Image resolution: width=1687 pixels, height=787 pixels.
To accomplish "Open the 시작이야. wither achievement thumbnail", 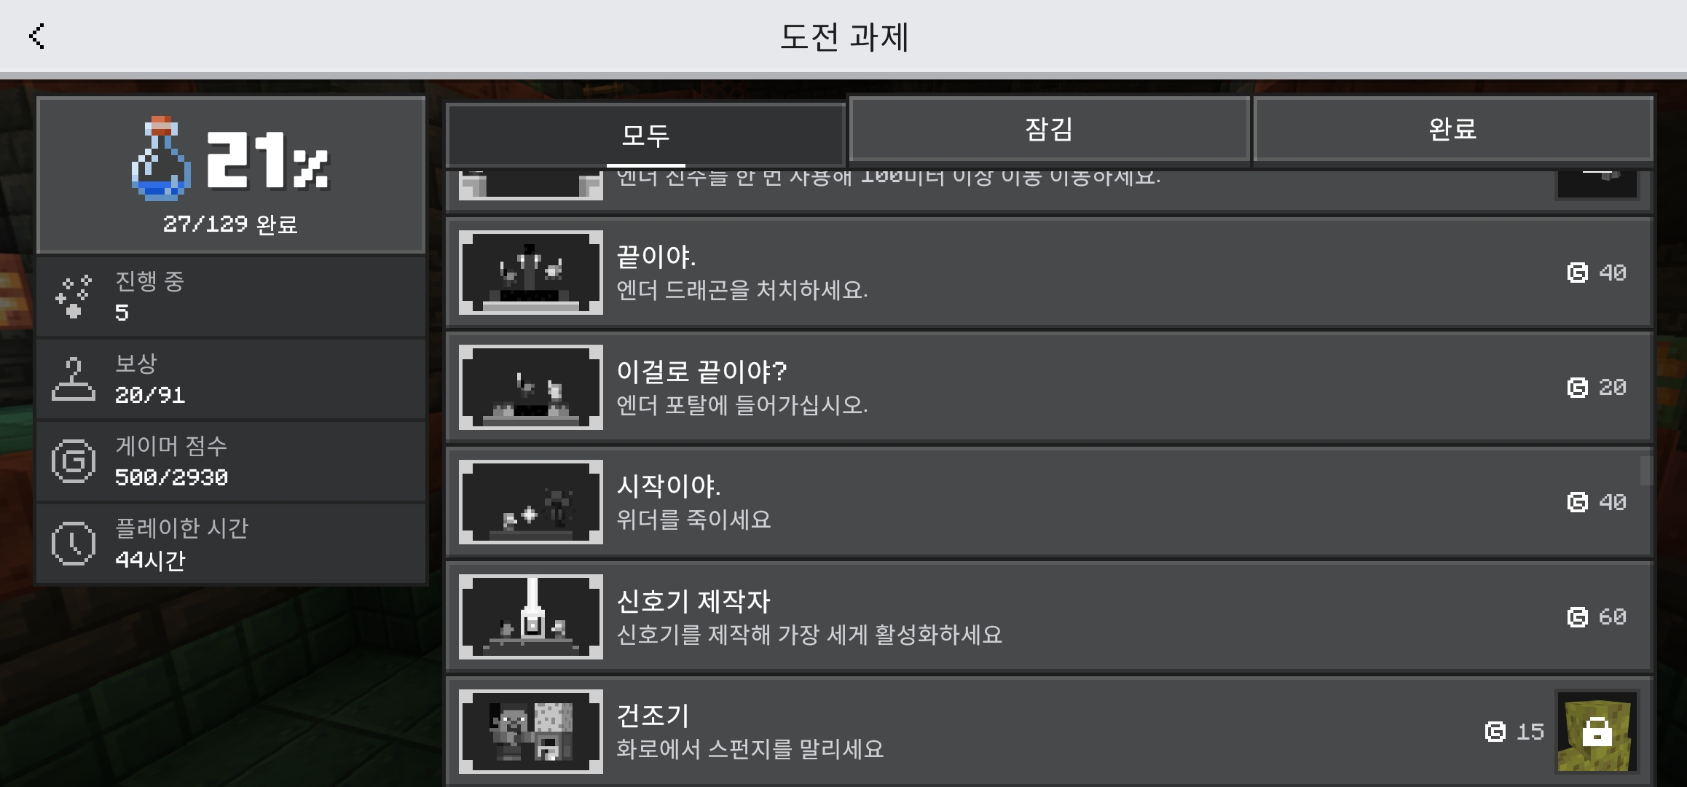I will point(531,502).
